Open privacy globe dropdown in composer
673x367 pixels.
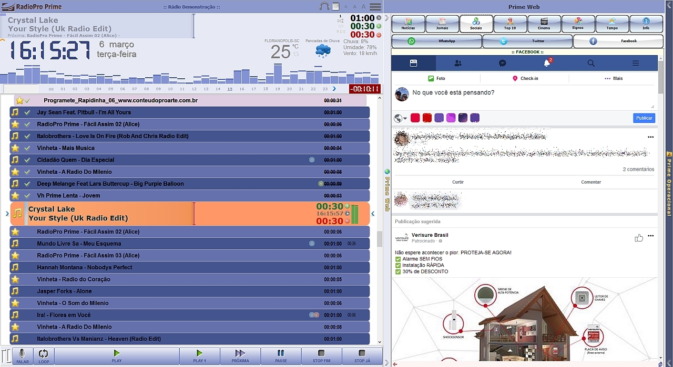click(x=401, y=119)
